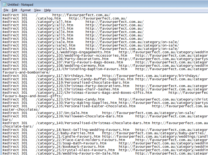This screenshot has height=155, width=208.
Task: Click Party-Favours-Bags-Boxes.htm path text
Action: 94,62
